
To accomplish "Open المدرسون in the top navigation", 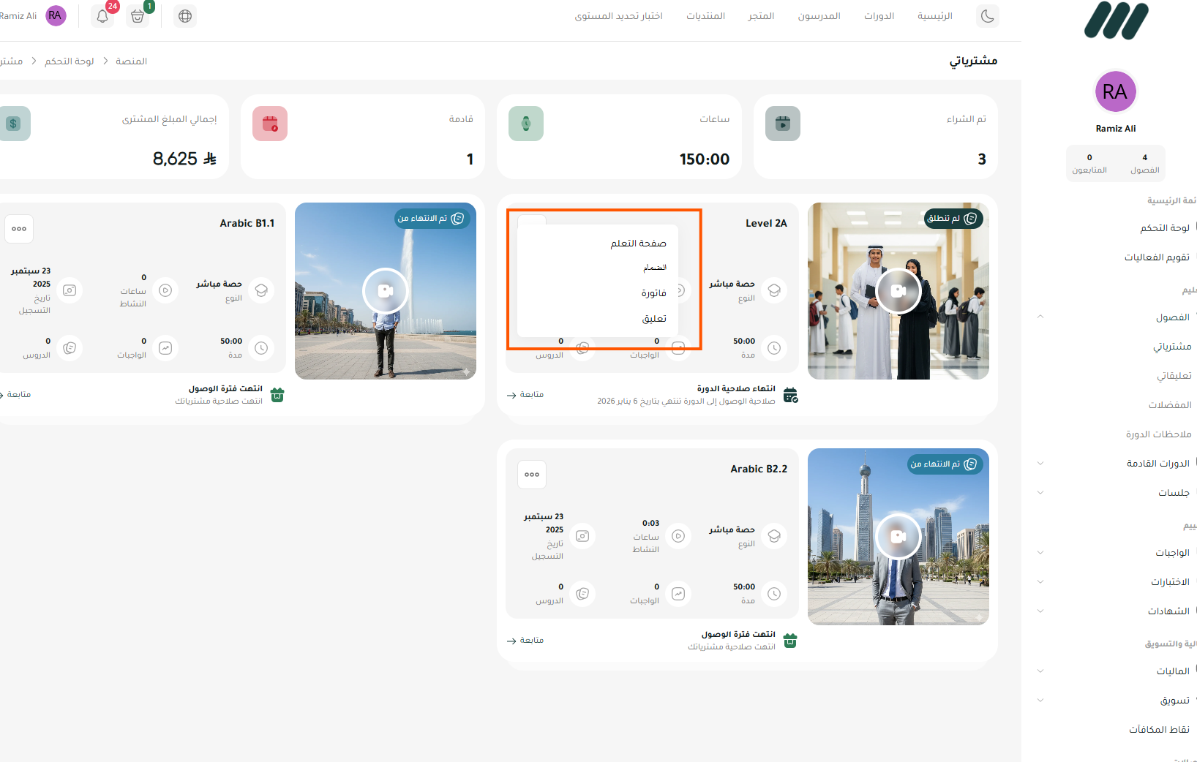I will click(x=819, y=16).
